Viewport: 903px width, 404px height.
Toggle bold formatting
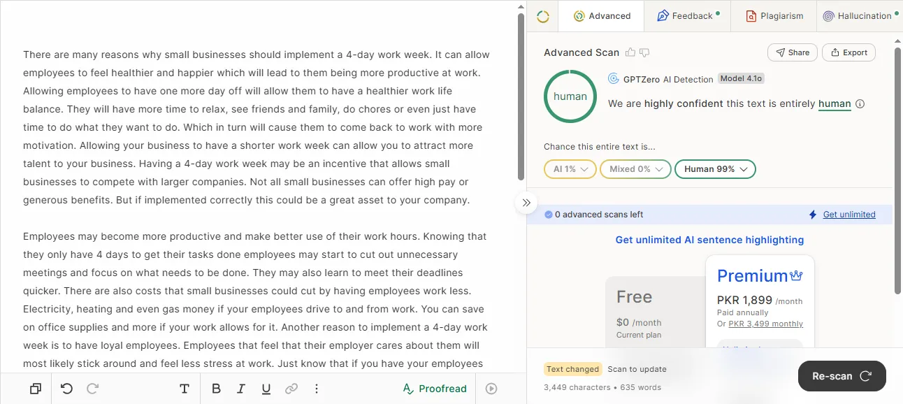click(x=216, y=389)
